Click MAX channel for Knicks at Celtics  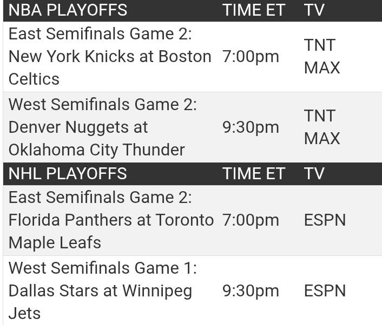click(322, 68)
